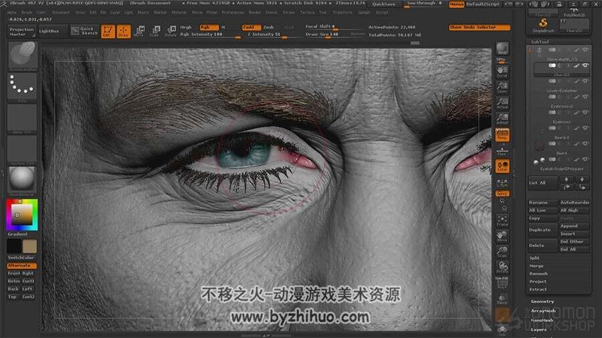
Task: Open the material sphere selector
Action: 22,180
